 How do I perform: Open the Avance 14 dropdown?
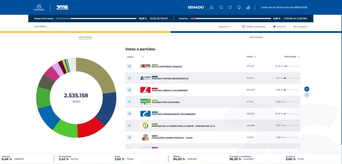coord(225,27)
